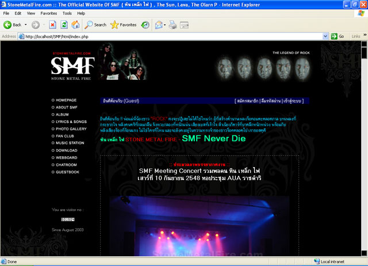
Task: Click the concert stage photo
Action: (200, 226)
